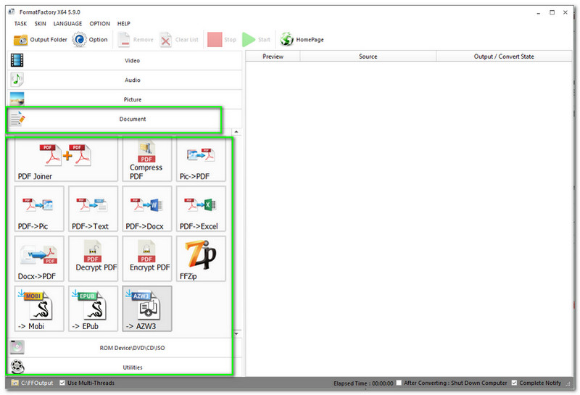Open the Option settings toolbar button

pyautogui.click(x=90, y=40)
